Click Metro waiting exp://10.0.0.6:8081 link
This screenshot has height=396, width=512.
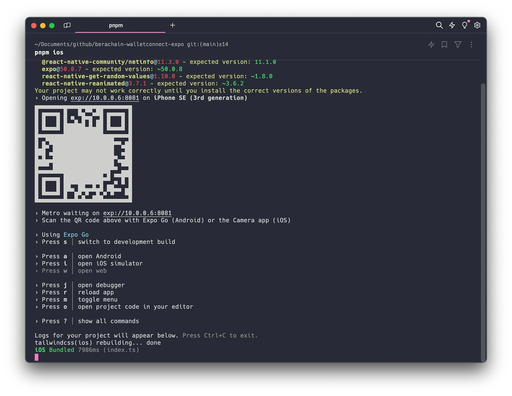pyautogui.click(x=137, y=213)
